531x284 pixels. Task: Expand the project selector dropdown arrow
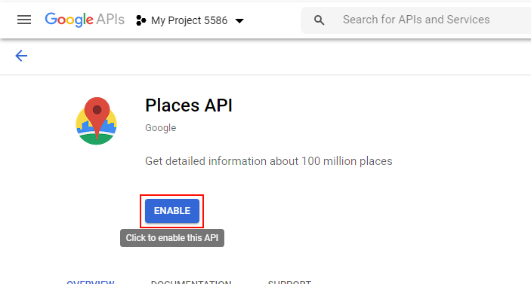click(x=239, y=21)
